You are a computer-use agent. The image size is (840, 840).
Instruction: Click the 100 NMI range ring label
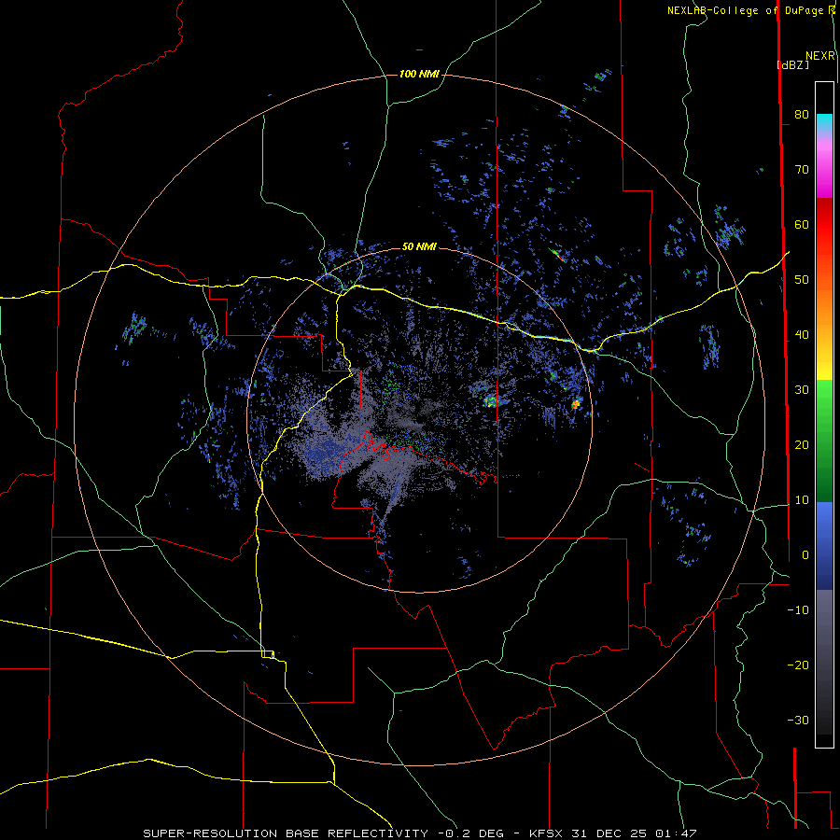(419, 74)
